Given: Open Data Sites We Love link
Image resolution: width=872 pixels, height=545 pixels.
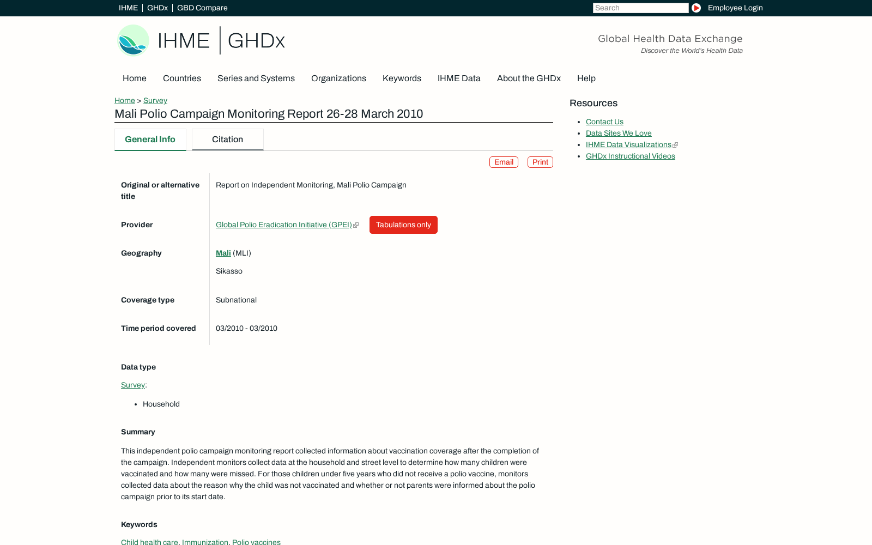Looking at the screenshot, I should click(619, 133).
